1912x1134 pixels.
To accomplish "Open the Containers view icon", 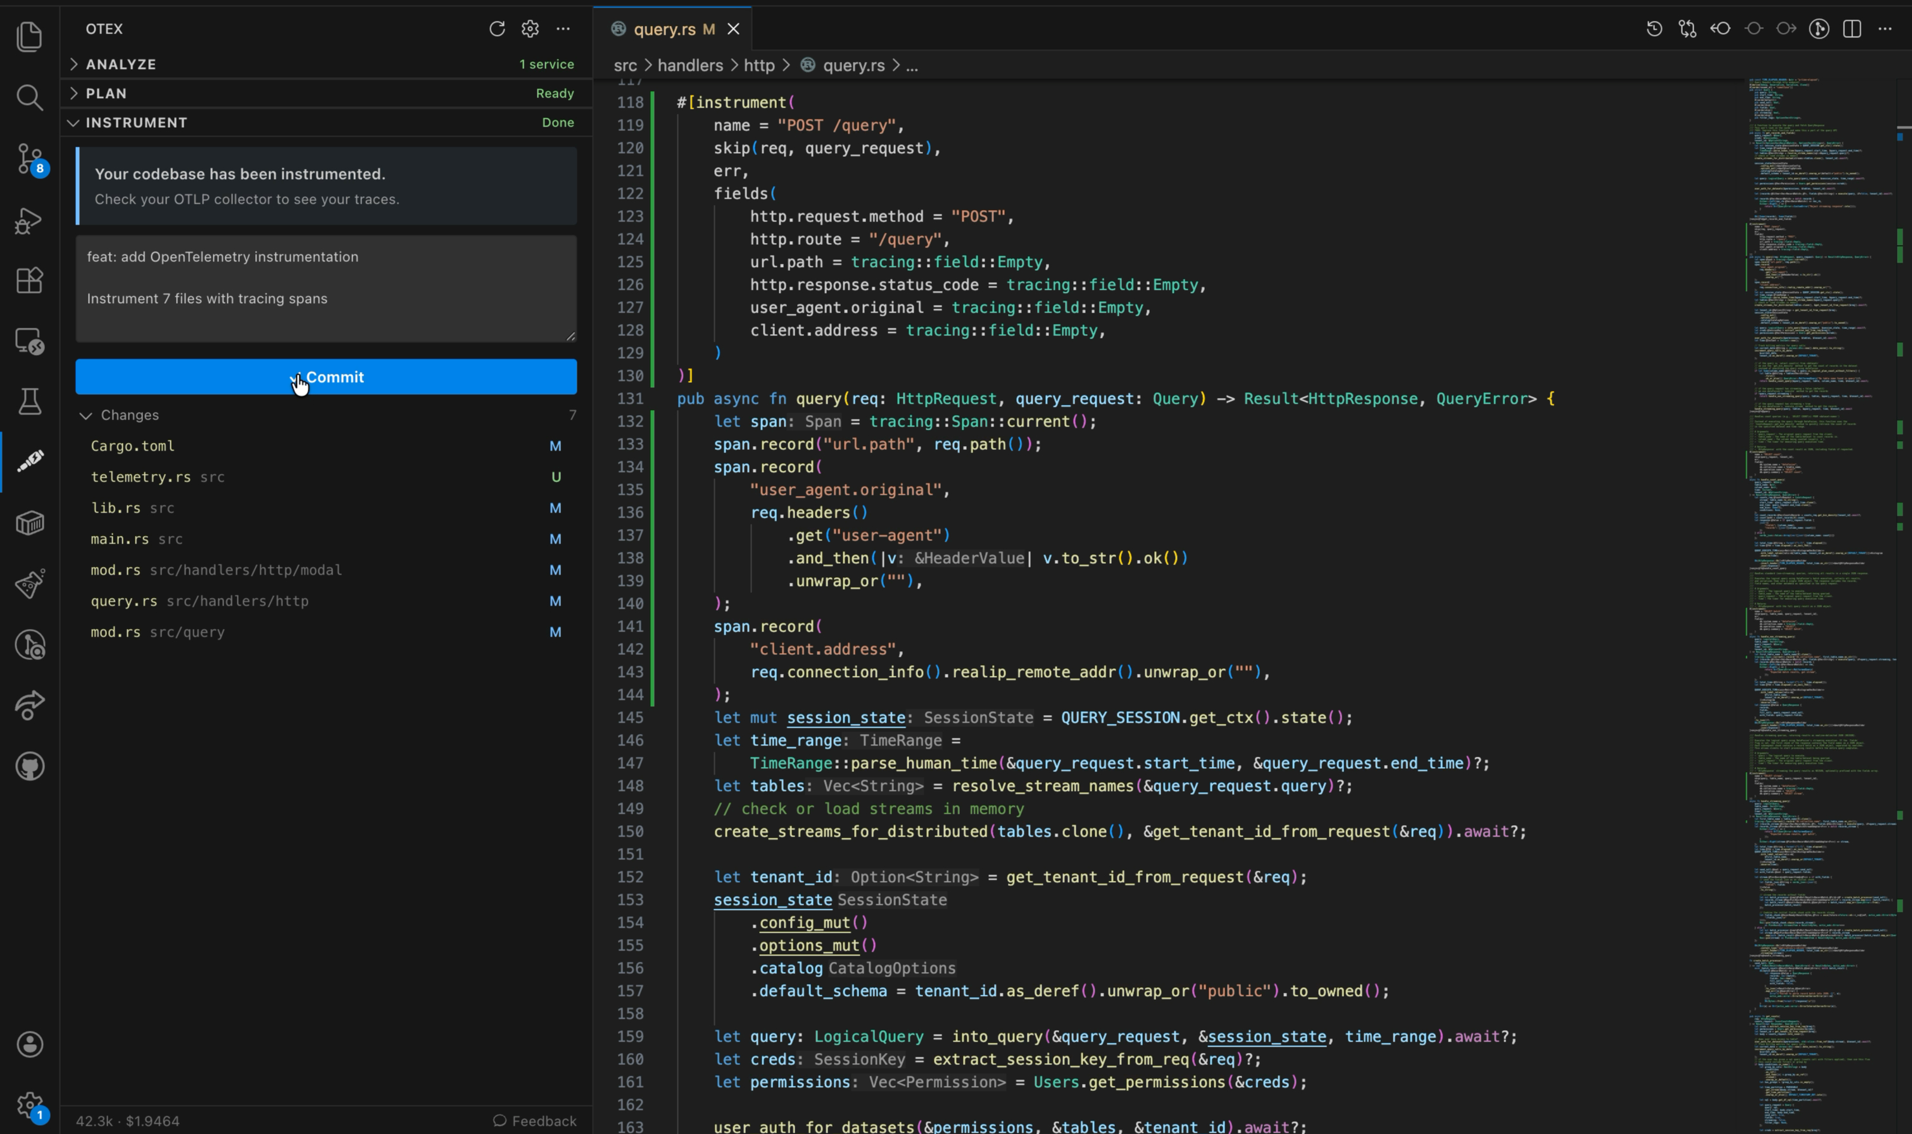I will (x=29, y=523).
